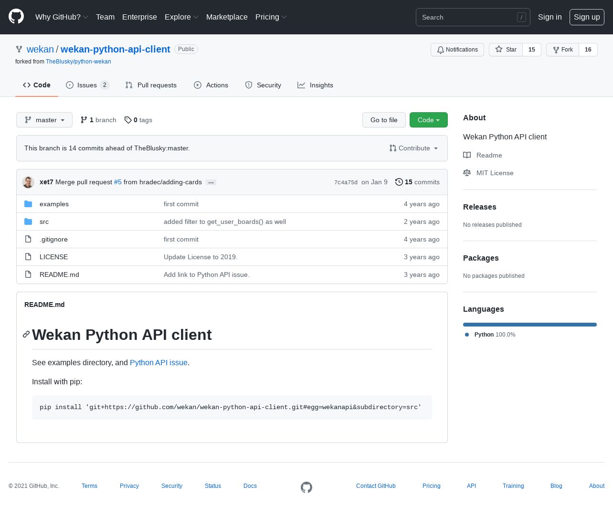The width and height of the screenshot is (613, 517).
Task: Star the repository using the star button
Action: tap(506, 50)
